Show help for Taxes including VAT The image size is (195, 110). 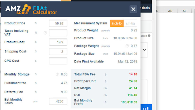[45, 33]
